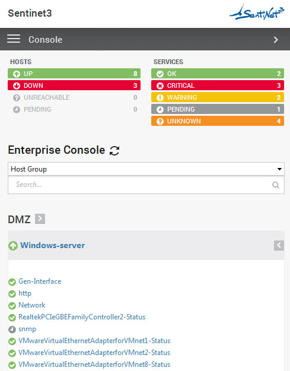Click the UNREACHABLE question icon
Viewport: 290px width, 371px height.
click(x=17, y=97)
